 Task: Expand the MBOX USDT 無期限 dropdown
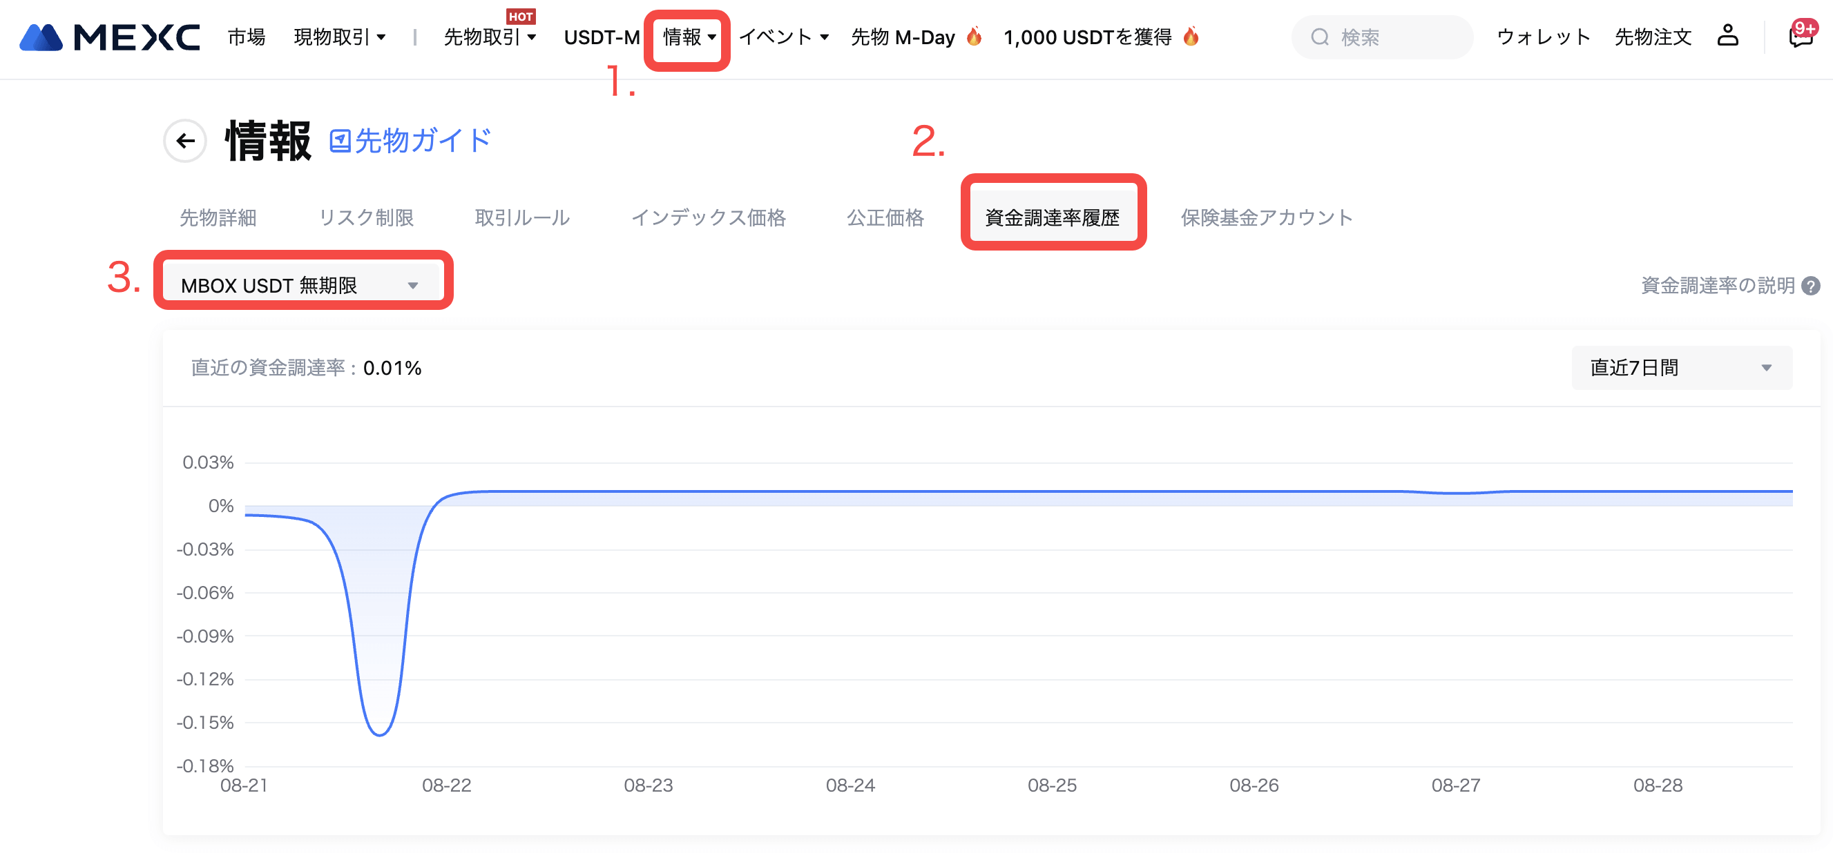(x=303, y=285)
